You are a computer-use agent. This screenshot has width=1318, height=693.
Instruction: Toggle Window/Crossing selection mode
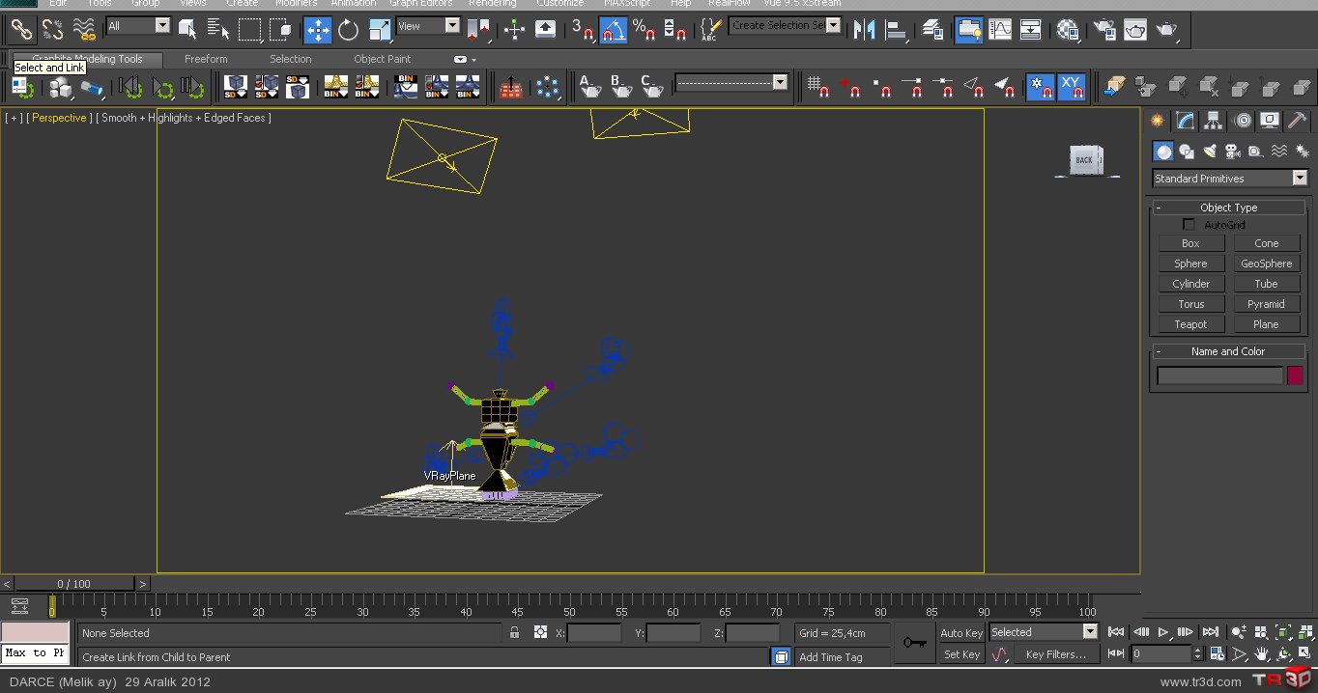281,30
